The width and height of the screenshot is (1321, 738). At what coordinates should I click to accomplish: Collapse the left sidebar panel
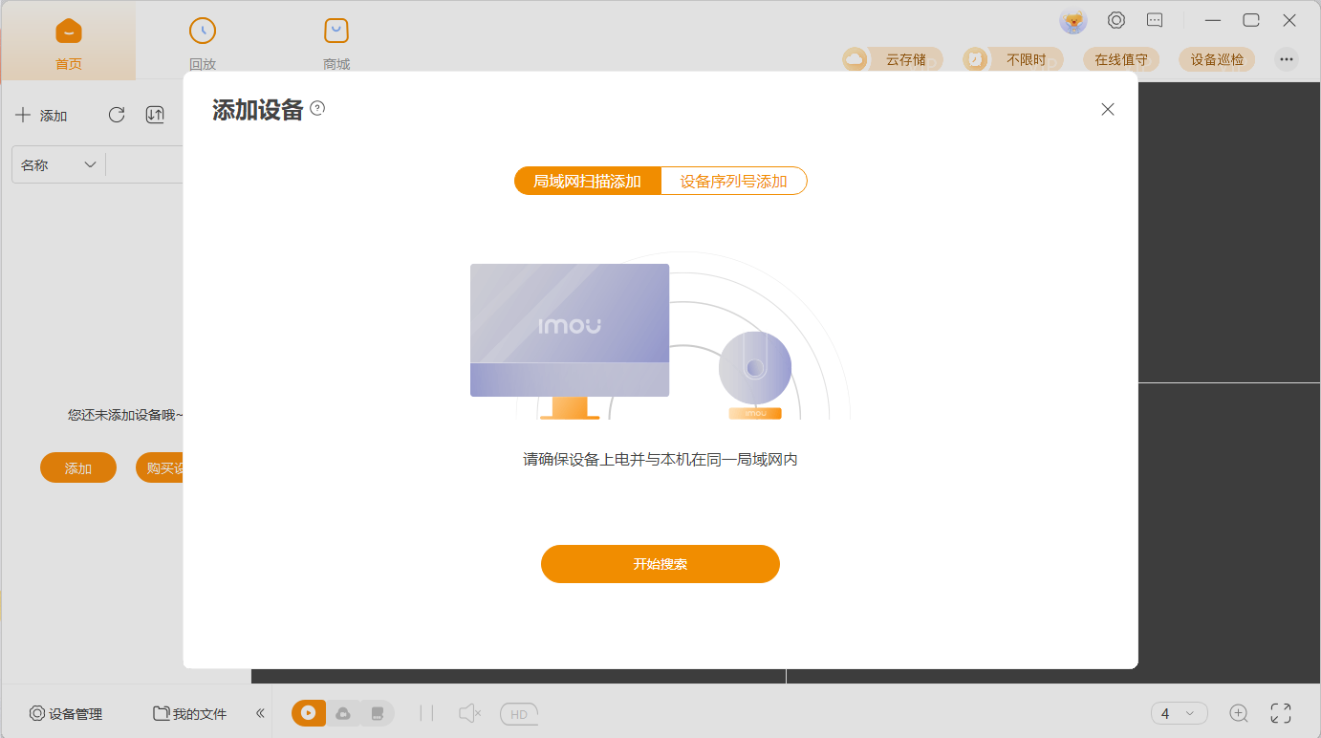259,713
